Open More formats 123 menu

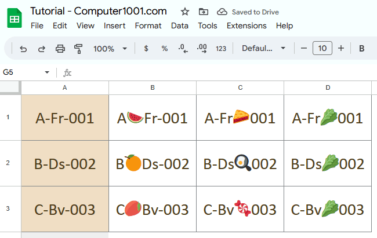point(221,49)
